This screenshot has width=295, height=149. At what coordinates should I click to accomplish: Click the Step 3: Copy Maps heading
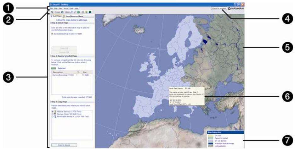tap(59, 102)
